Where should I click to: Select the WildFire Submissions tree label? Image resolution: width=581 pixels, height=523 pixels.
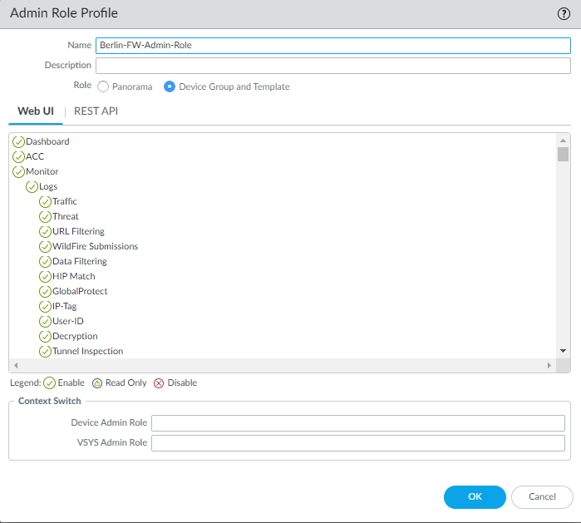[96, 246]
